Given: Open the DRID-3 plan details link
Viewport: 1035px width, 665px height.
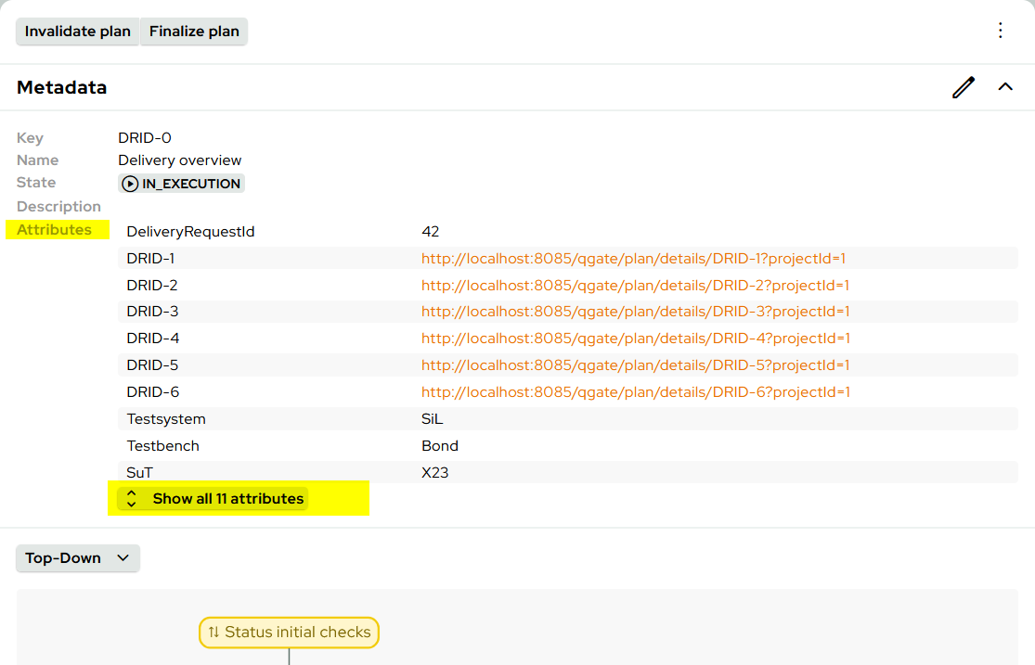Looking at the screenshot, I should (x=635, y=312).
